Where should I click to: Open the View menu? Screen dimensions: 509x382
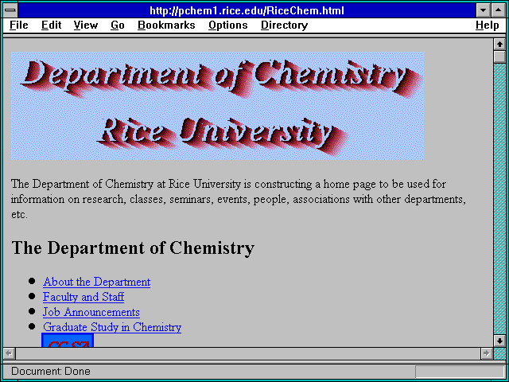click(x=85, y=25)
